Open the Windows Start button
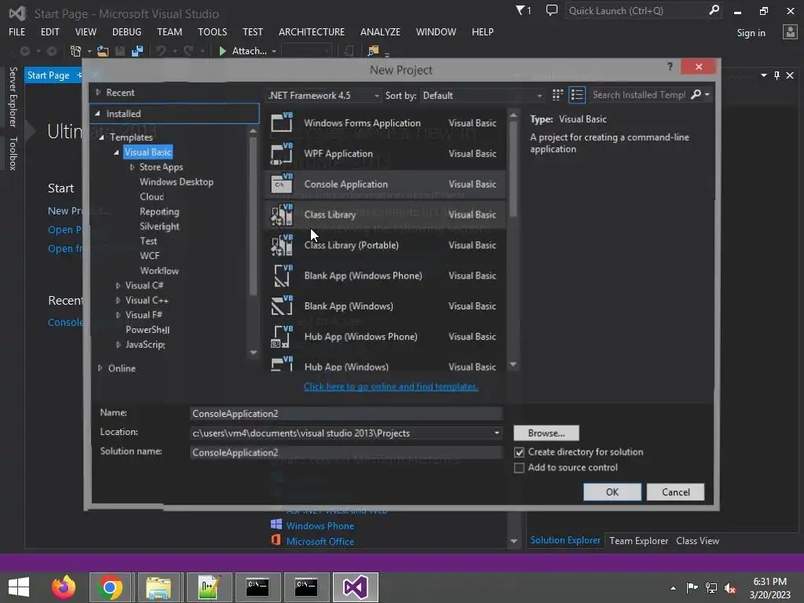The image size is (804, 603). 19,587
